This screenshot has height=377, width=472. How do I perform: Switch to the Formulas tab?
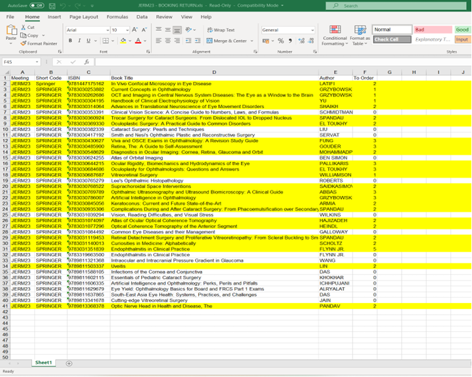tap(118, 17)
